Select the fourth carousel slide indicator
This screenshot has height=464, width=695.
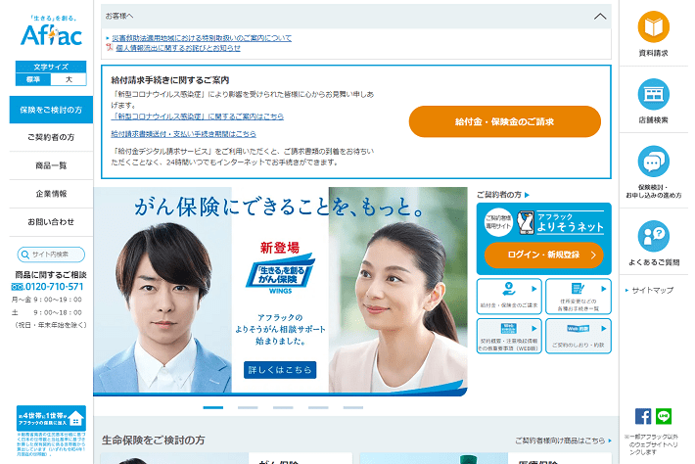[x=318, y=407]
